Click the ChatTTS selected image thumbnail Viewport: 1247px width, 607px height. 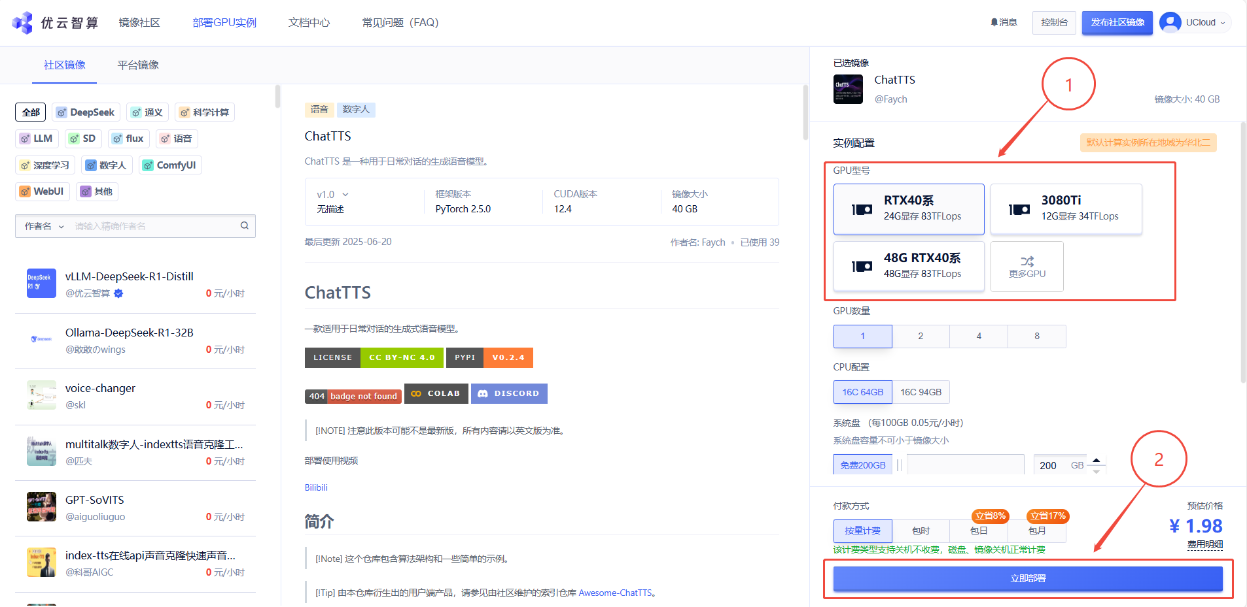tap(848, 89)
